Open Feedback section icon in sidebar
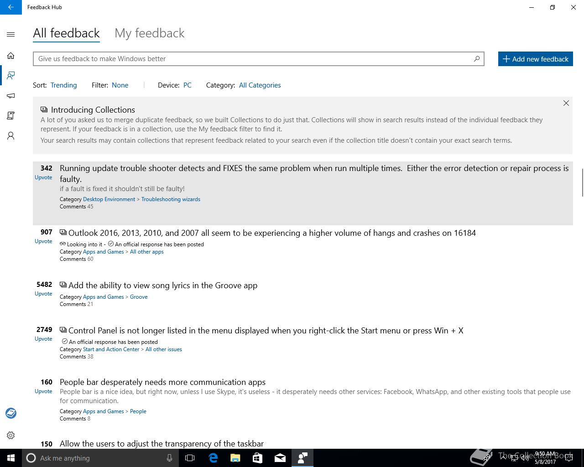 [11, 75]
